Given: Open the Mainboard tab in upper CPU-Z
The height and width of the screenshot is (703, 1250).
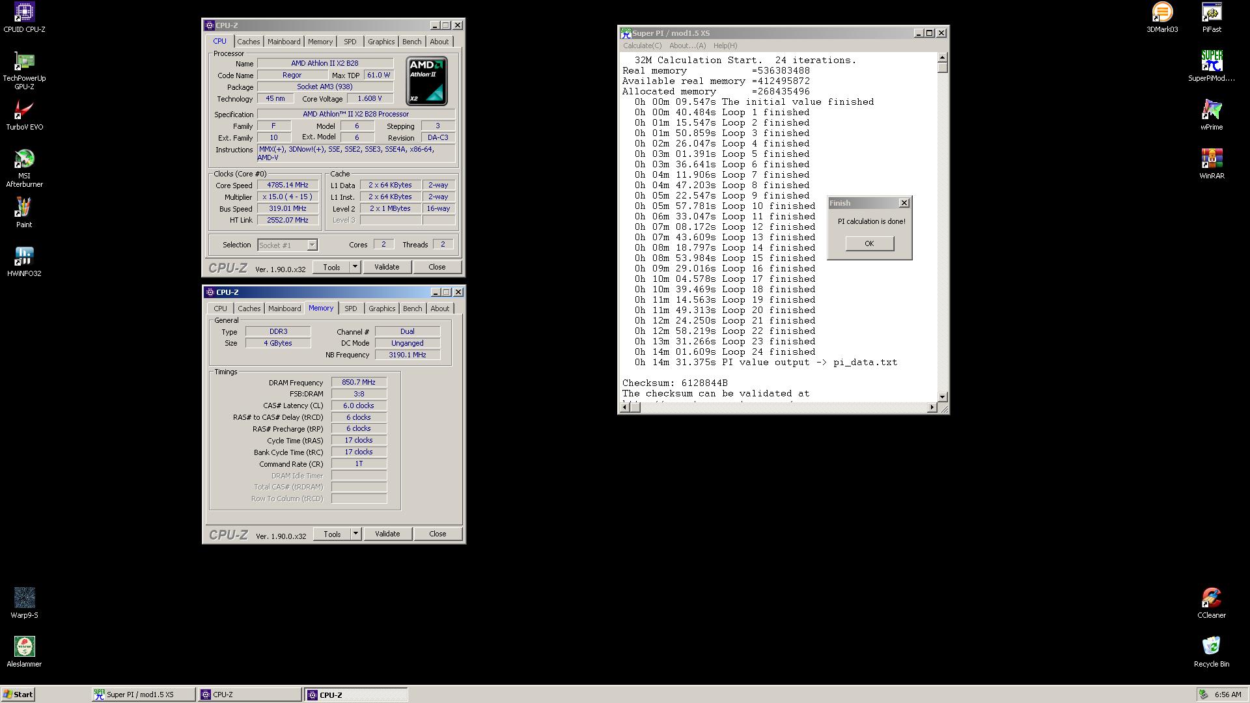Looking at the screenshot, I should 284,42.
